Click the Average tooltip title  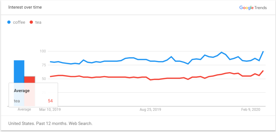[22, 91]
